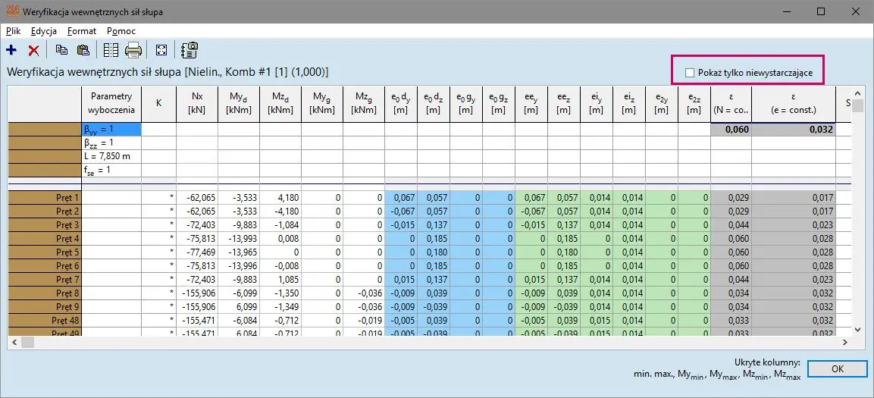Click the red X delete icon
Image resolution: width=874 pixels, height=398 pixels.
coord(33,50)
